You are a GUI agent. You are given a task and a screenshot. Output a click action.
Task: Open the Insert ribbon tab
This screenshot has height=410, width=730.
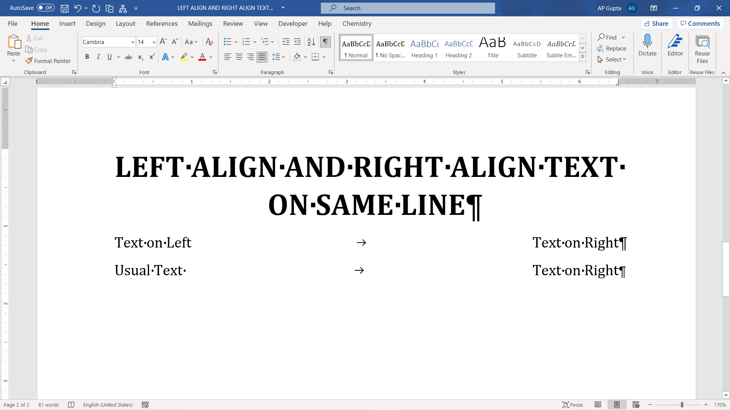coord(67,24)
